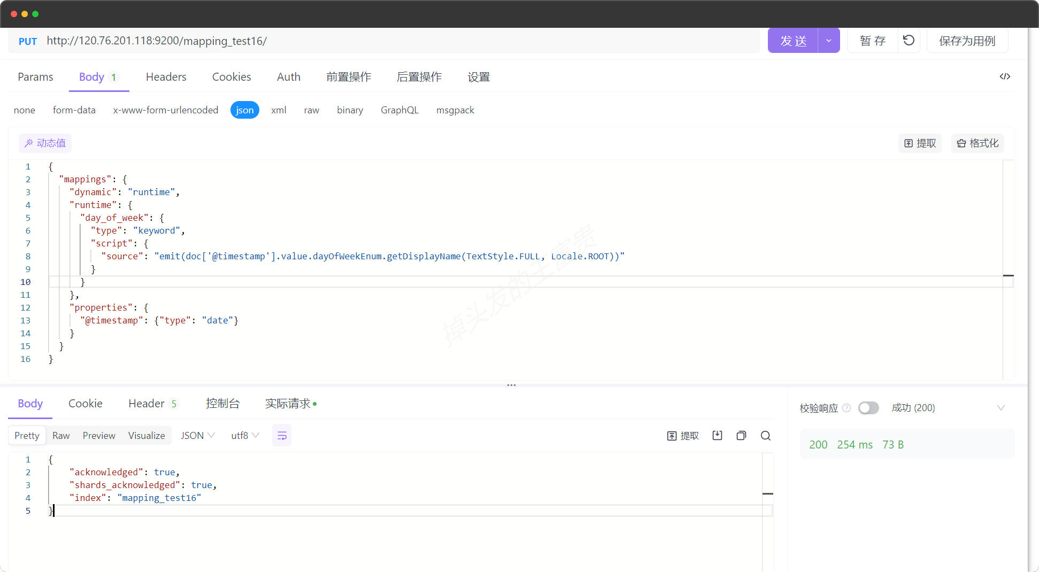
Task: Open the request Body tab
Action: click(x=98, y=77)
